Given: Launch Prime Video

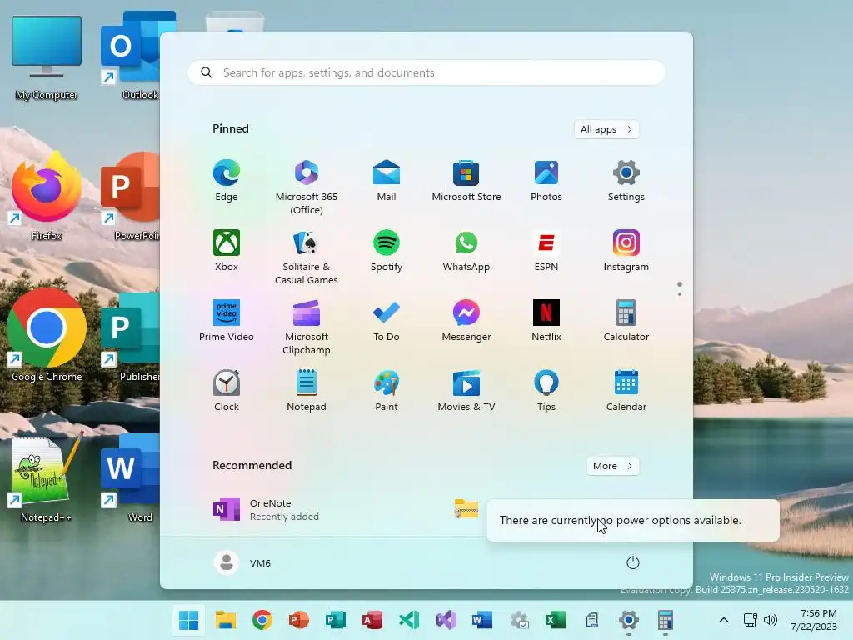Looking at the screenshot, I should [x=227, y=321].
